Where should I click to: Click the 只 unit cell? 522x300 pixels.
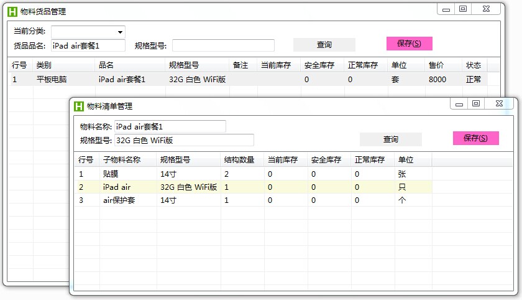click(413, 187)
